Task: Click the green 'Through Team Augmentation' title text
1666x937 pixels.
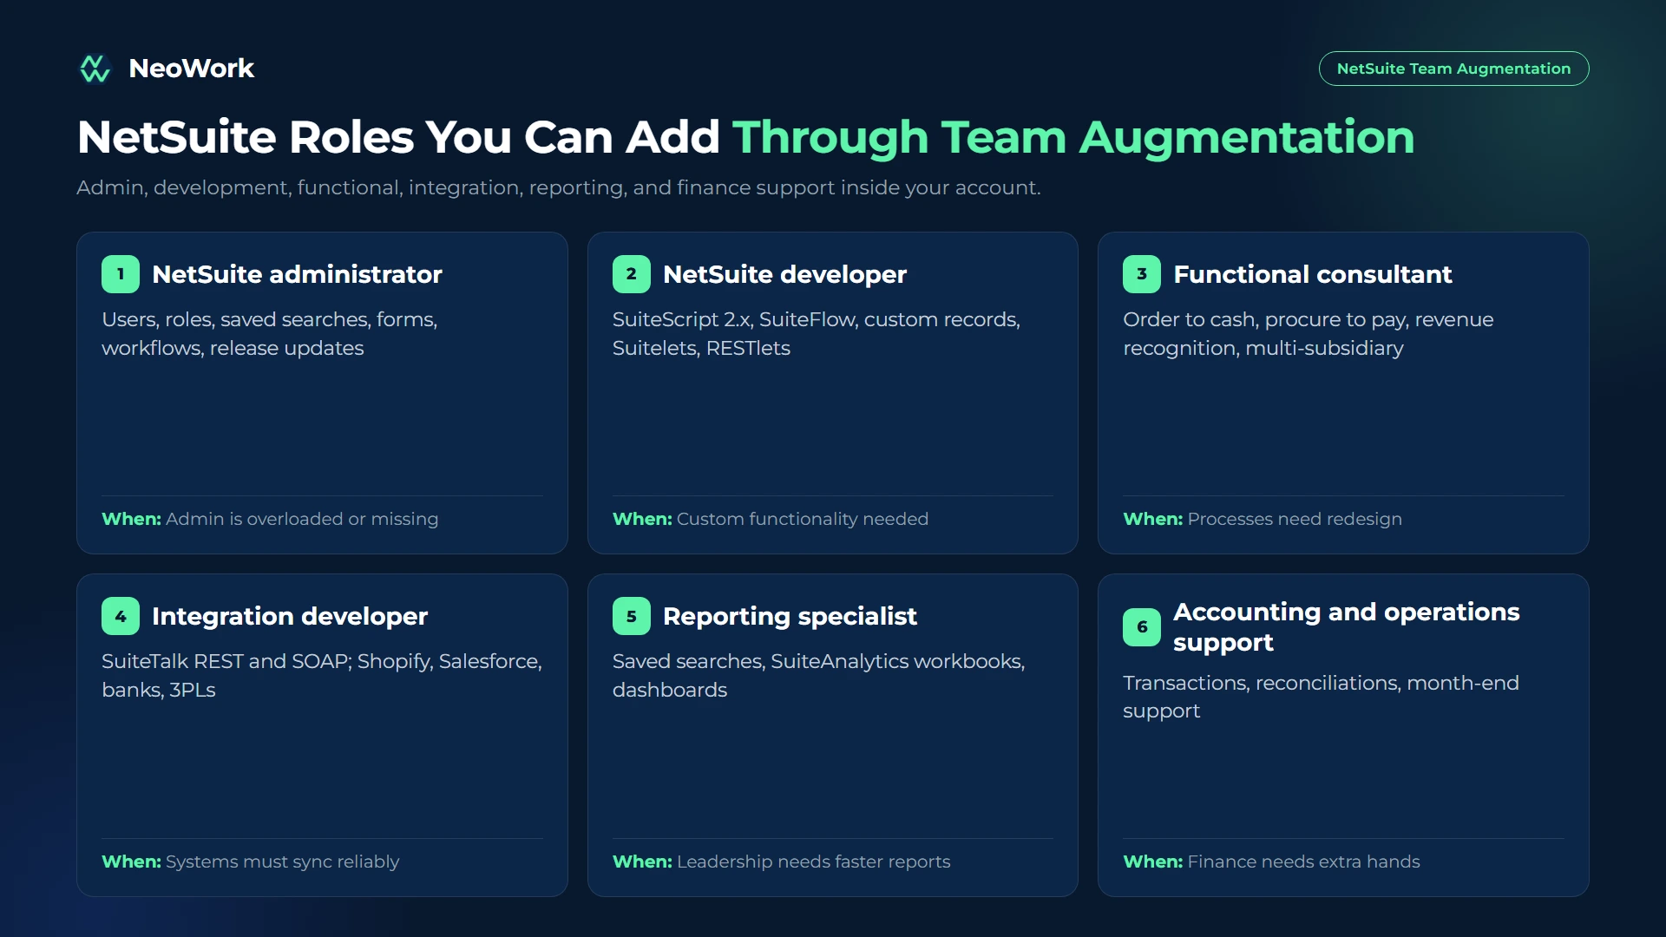Action: tap(1073, 137)
